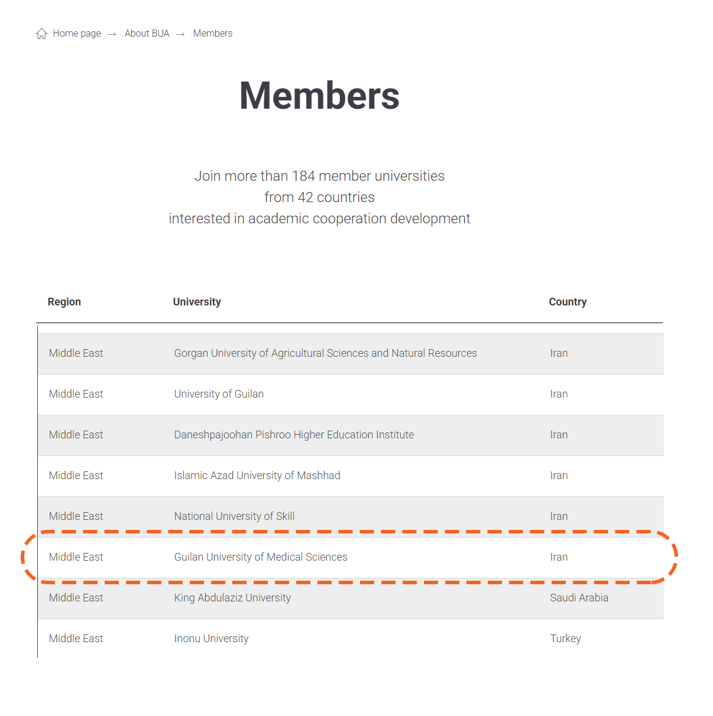Click the home icon in breadcrumb

pyautogui.click(x=41, y=34)
